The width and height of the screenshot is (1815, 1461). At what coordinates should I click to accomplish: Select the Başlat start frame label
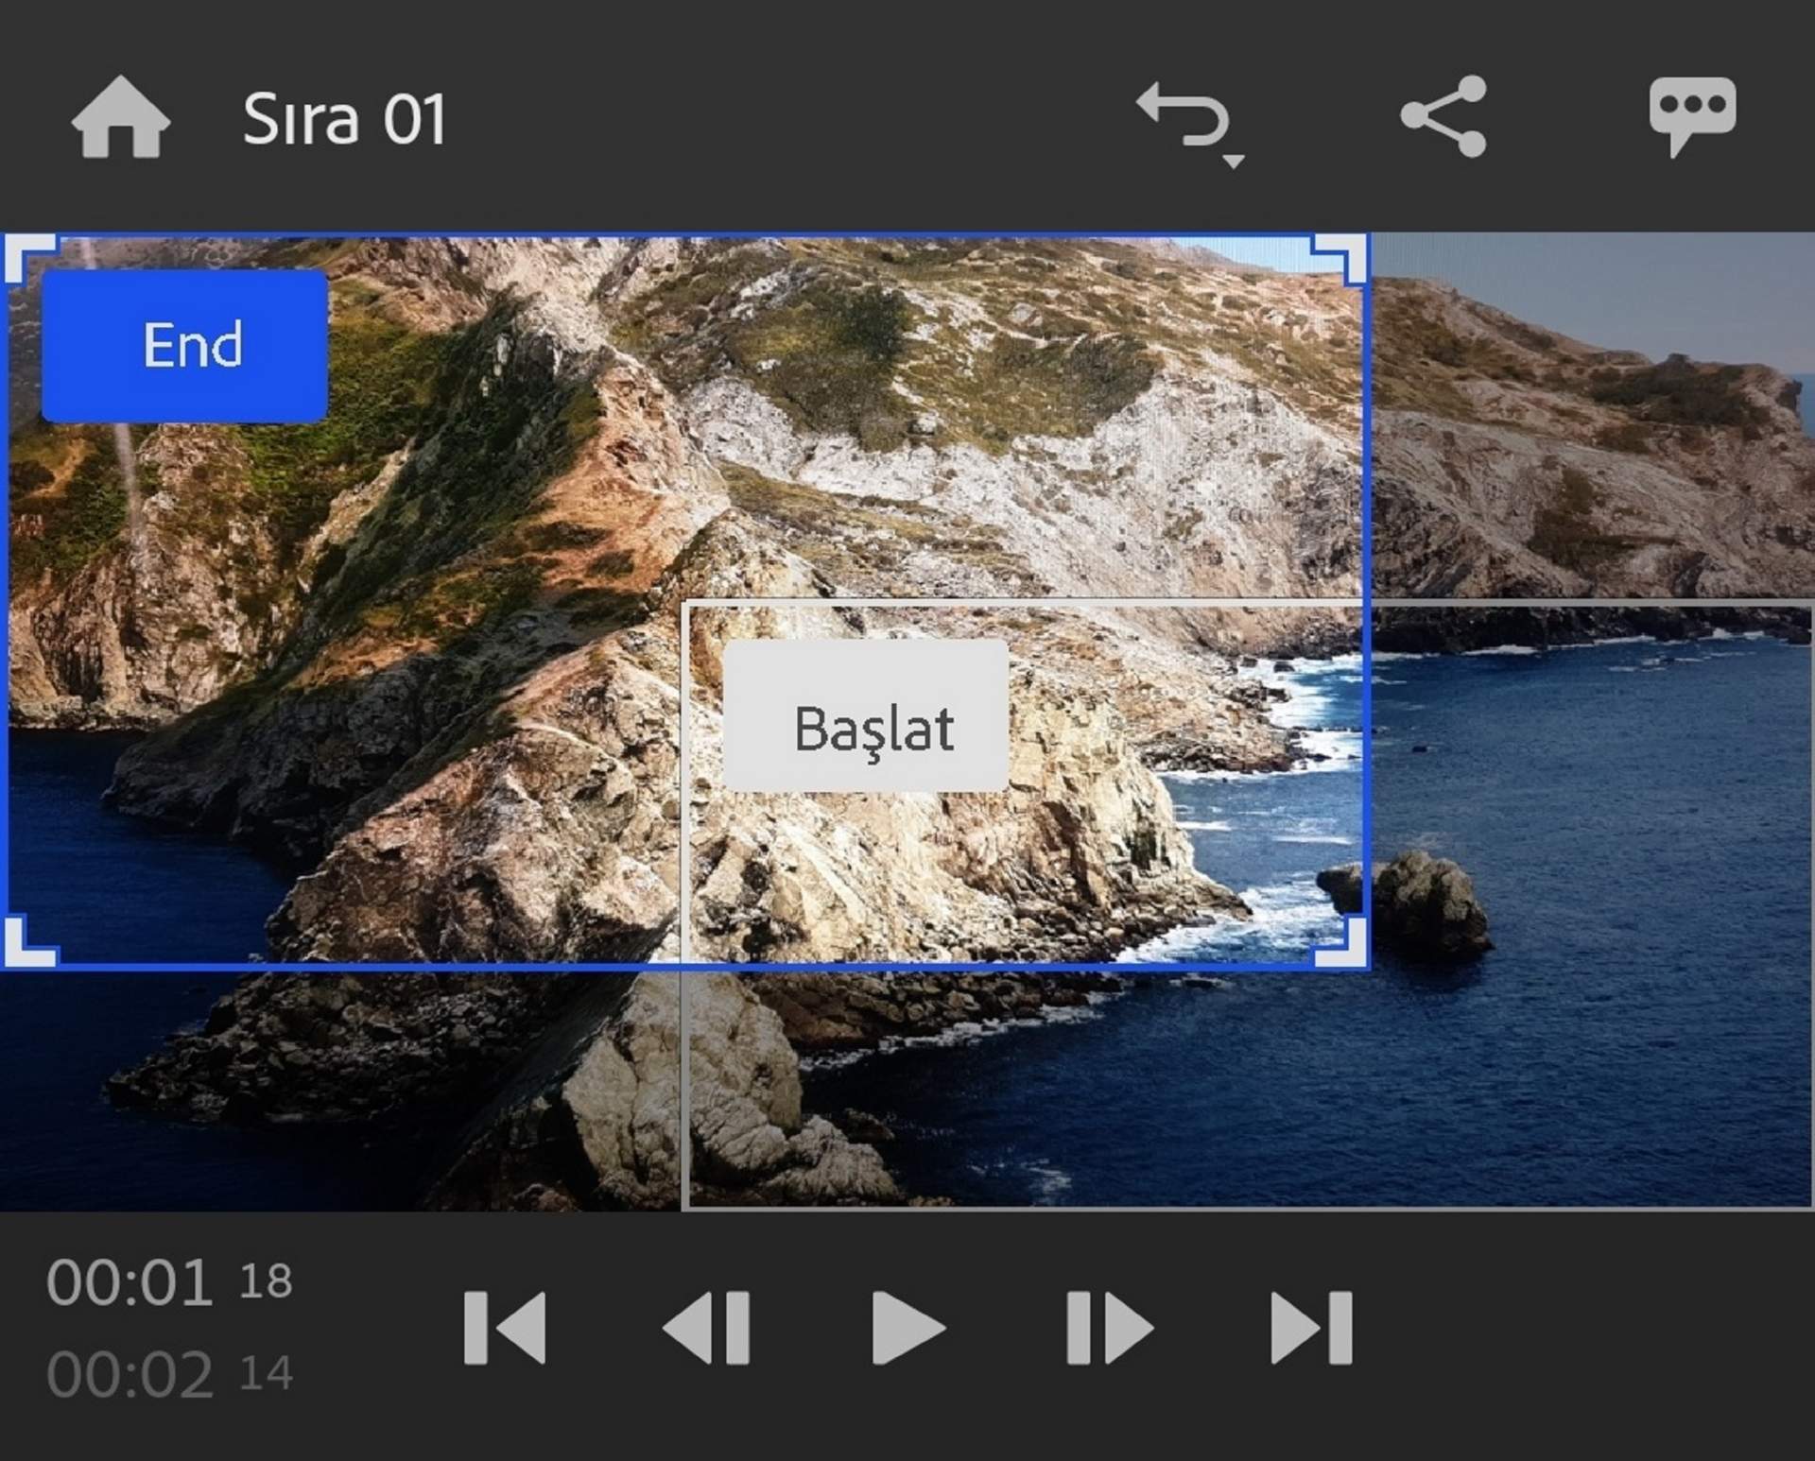click(x=865, y=715)
